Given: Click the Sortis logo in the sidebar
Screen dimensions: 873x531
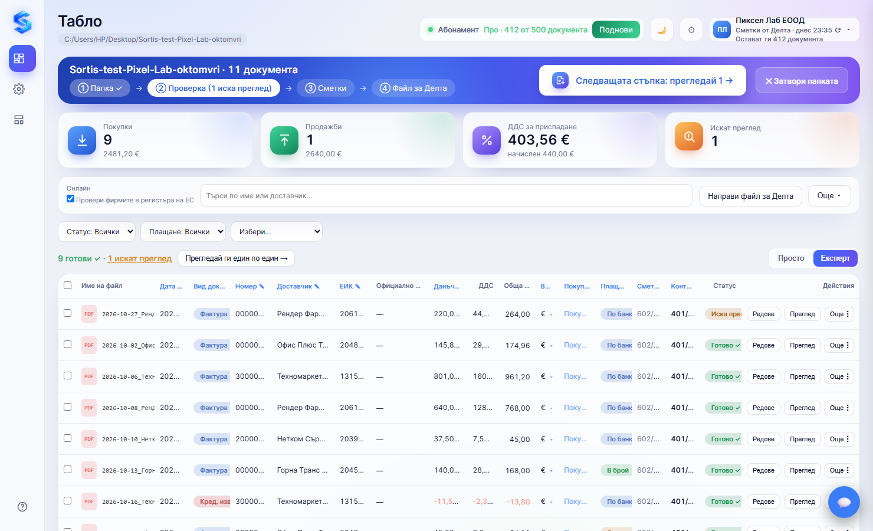Looking at the screenshot, I should pyautogui.click(x=22, y=22).
